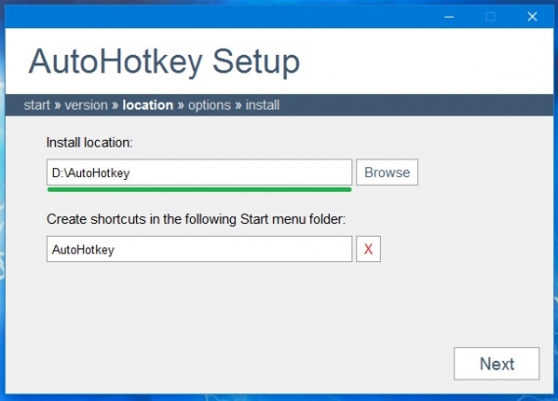Clear the Start menu folder with red X
This screenshot has width=558, height=401.
(368, 248)
